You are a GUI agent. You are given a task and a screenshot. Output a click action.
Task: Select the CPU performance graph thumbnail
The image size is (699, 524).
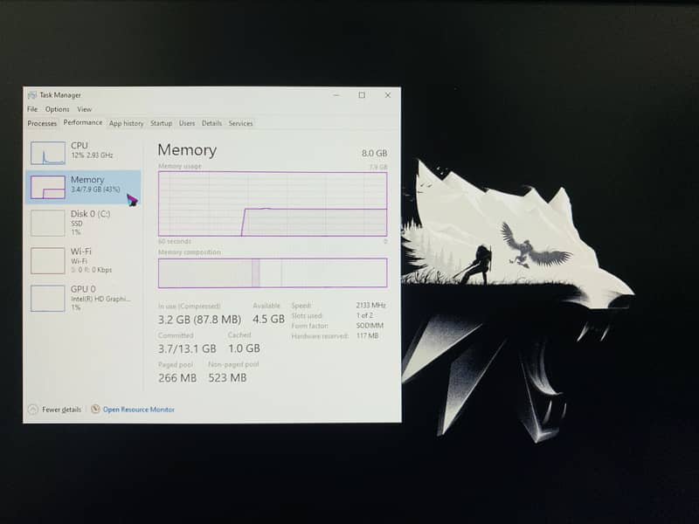48,153
